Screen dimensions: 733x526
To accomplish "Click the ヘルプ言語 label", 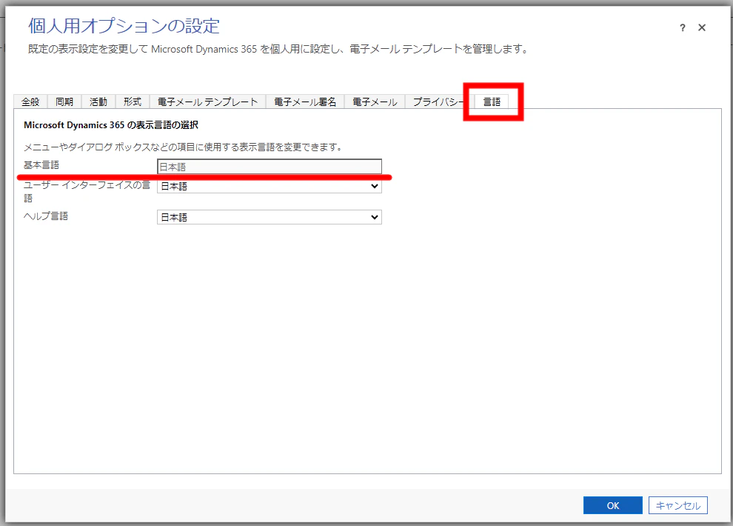I will pos(46,216).
